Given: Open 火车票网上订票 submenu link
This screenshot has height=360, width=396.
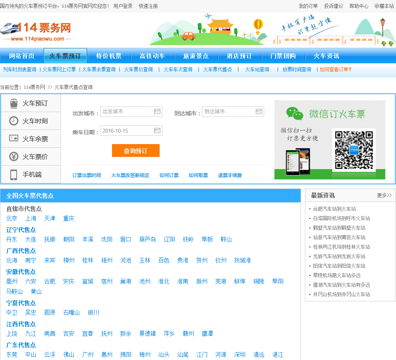Looking at the screenshot, I should pyautogui.click(x=59, y=69).
